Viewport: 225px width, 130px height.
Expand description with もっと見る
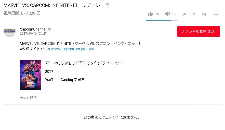[x=28, y=97]
